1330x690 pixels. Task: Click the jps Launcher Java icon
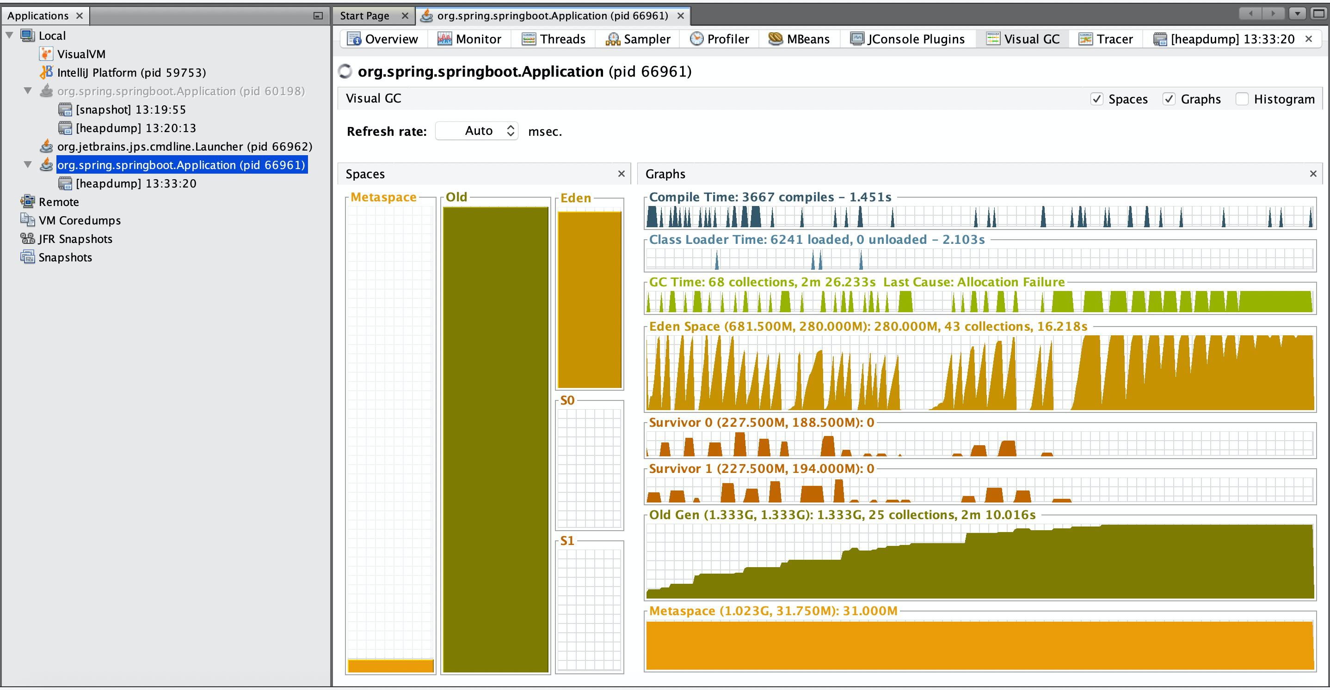[46, 146]
